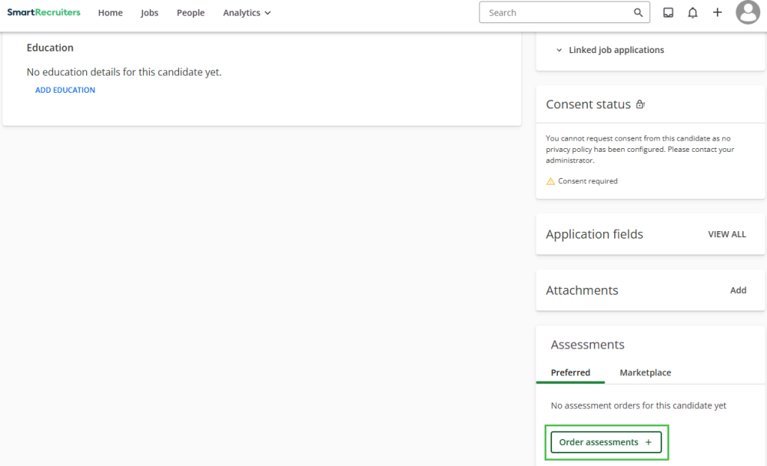This screenshot has height=466, width=767.
Task: Select the Preferred assessments tab
Action: [x=570, y=373]
